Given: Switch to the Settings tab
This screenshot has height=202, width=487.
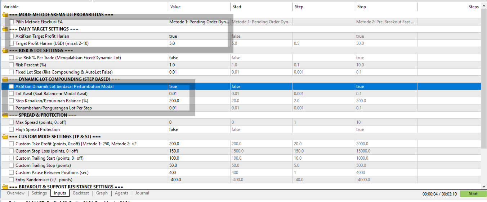Looking at the screenshot, I should 39,193.
